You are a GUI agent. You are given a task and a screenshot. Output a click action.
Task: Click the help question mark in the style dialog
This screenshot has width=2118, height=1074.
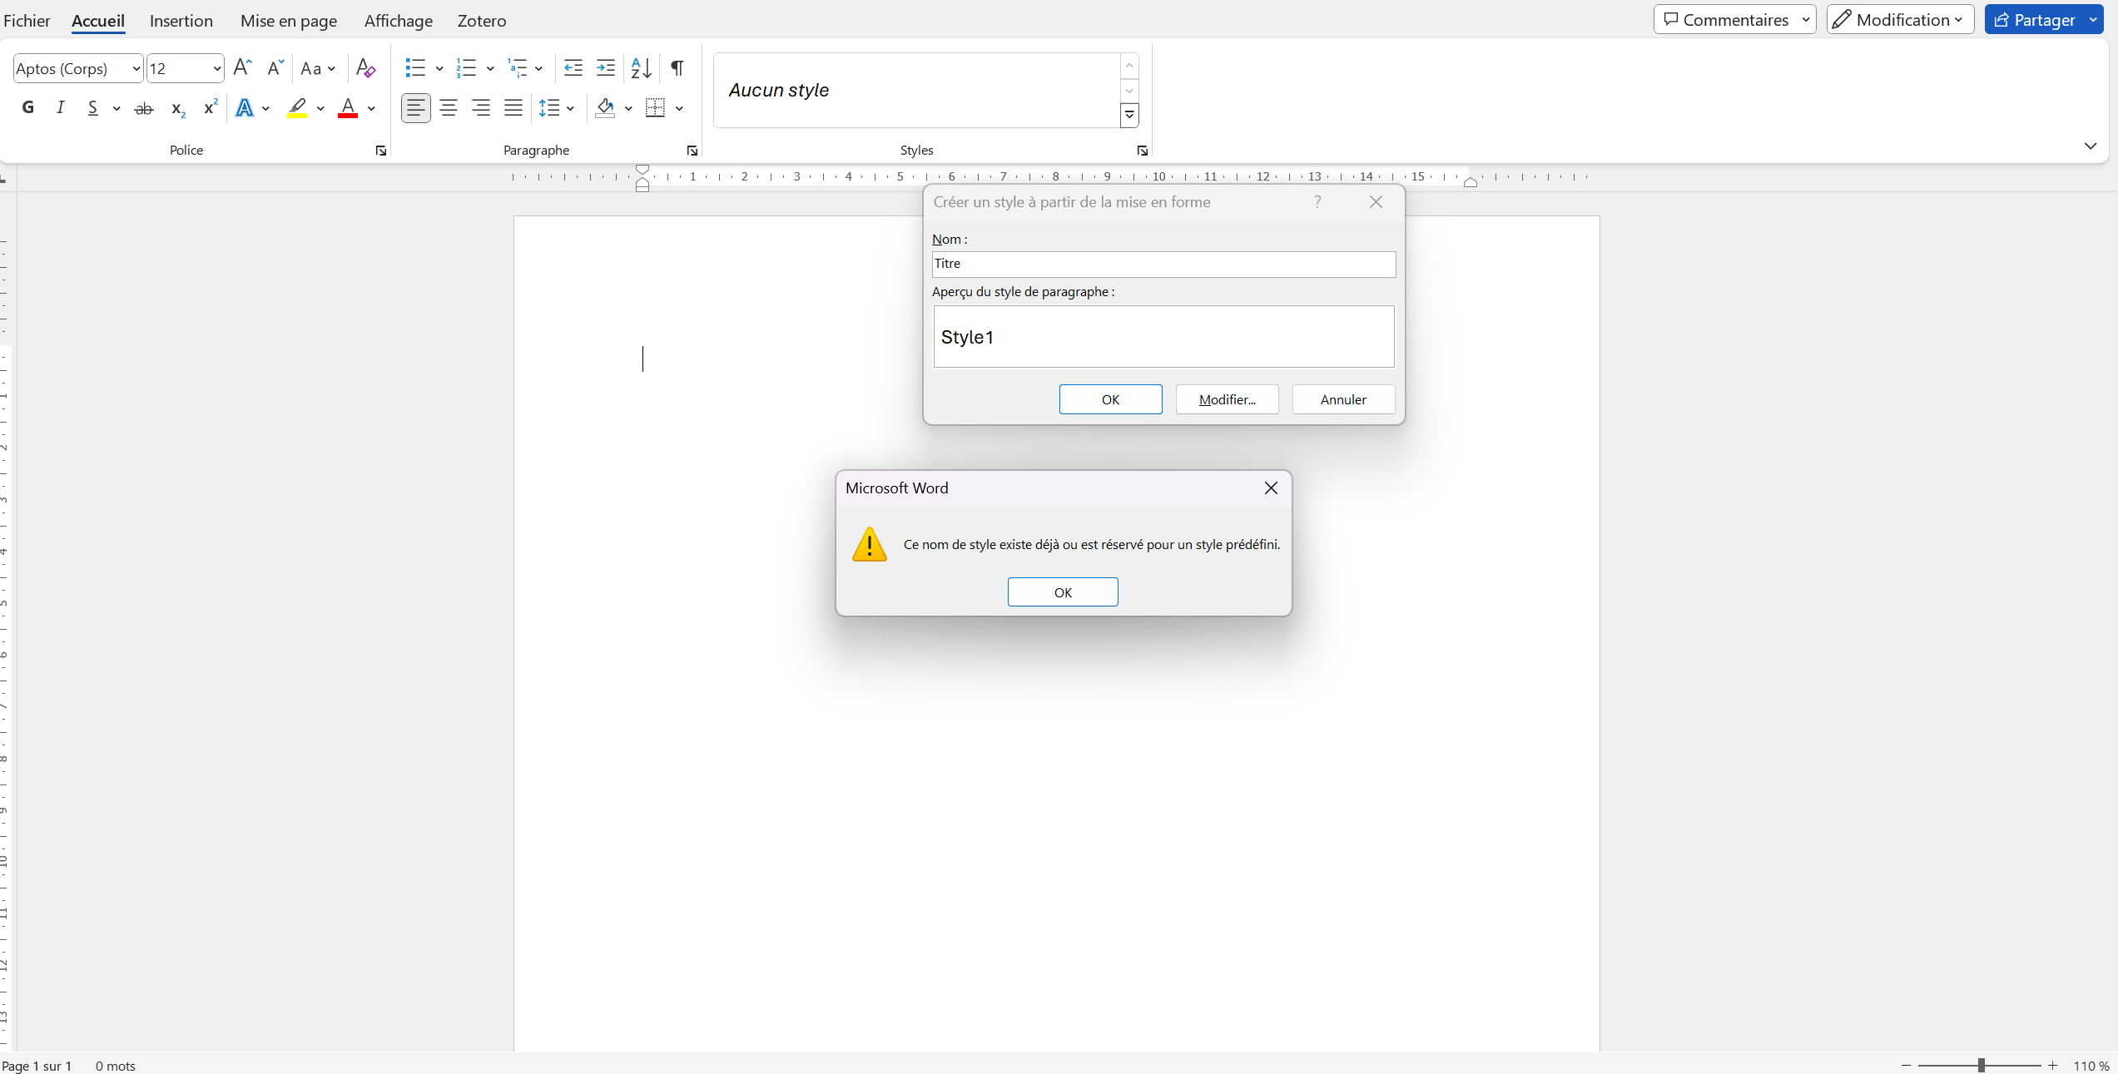(x=1317, y=202)
